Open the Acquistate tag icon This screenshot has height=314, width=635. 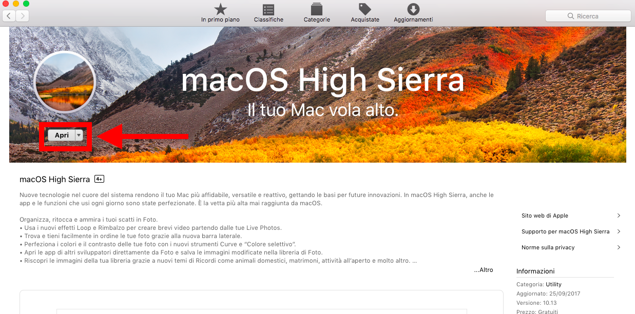[365, 9]
